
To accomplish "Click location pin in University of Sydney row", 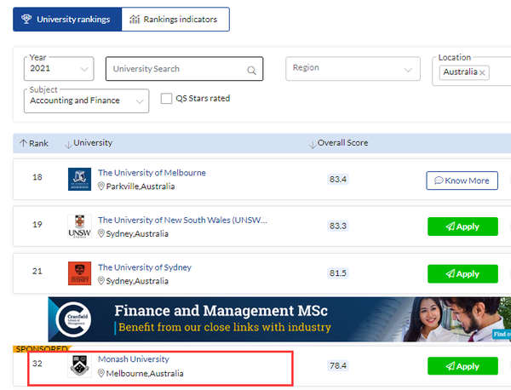I will 101,280.
